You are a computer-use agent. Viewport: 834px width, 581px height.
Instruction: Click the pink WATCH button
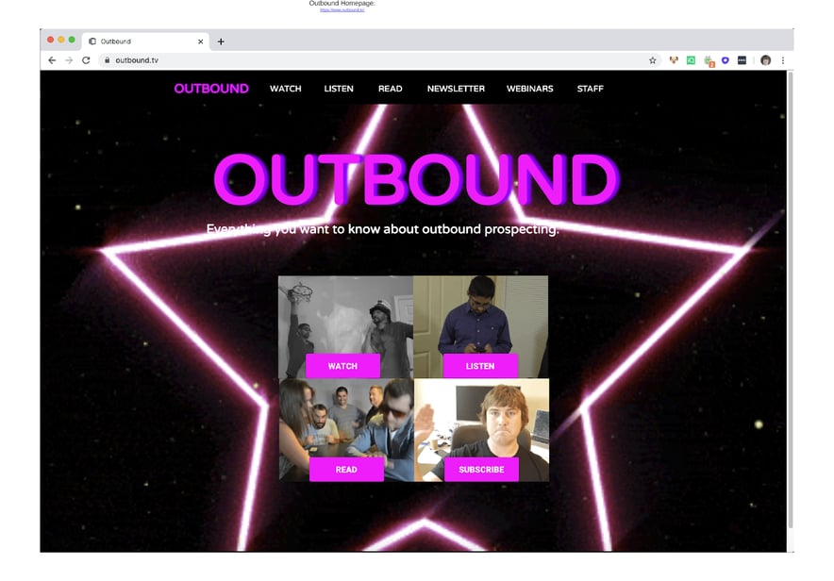click(342, 366)
